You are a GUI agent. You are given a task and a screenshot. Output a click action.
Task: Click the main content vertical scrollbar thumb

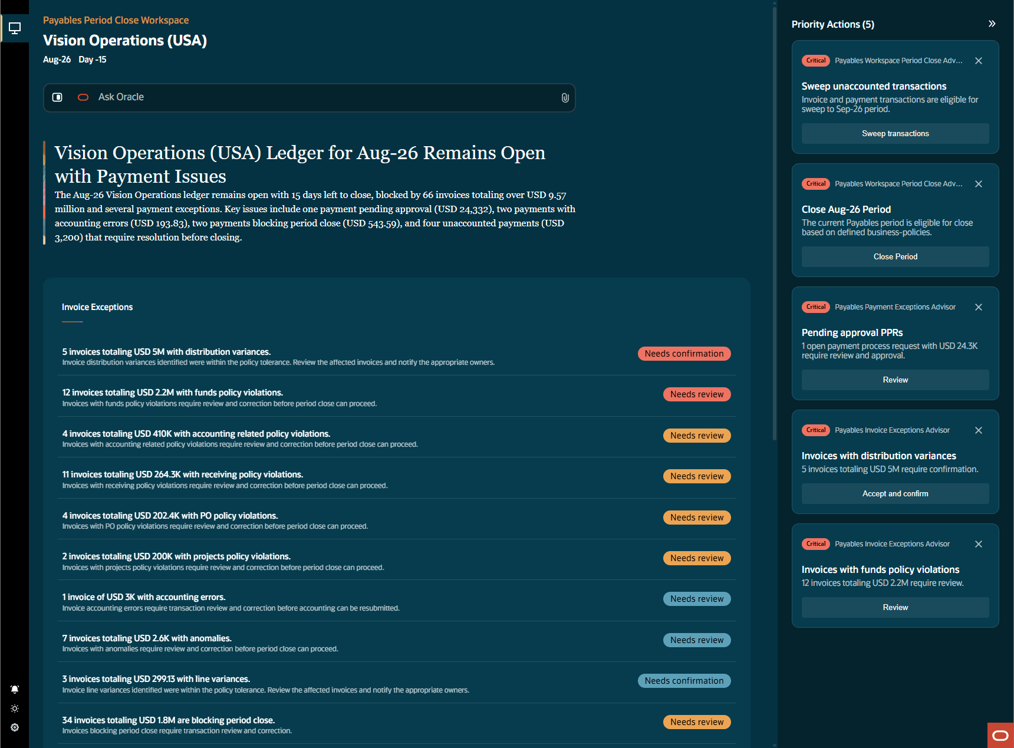(775, 223)
